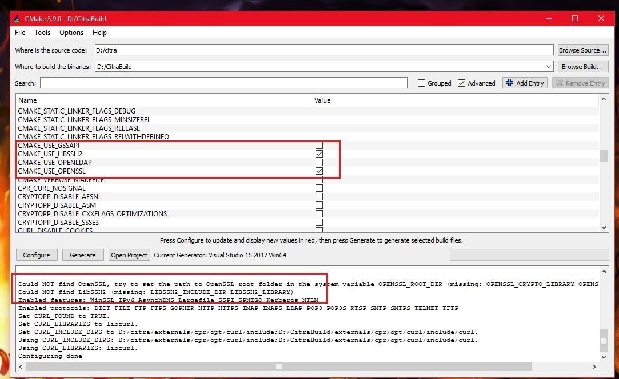The width and height of the screenshot is (619, 379).
Task: Open the File menu
Action: click(x=20, y=33)
